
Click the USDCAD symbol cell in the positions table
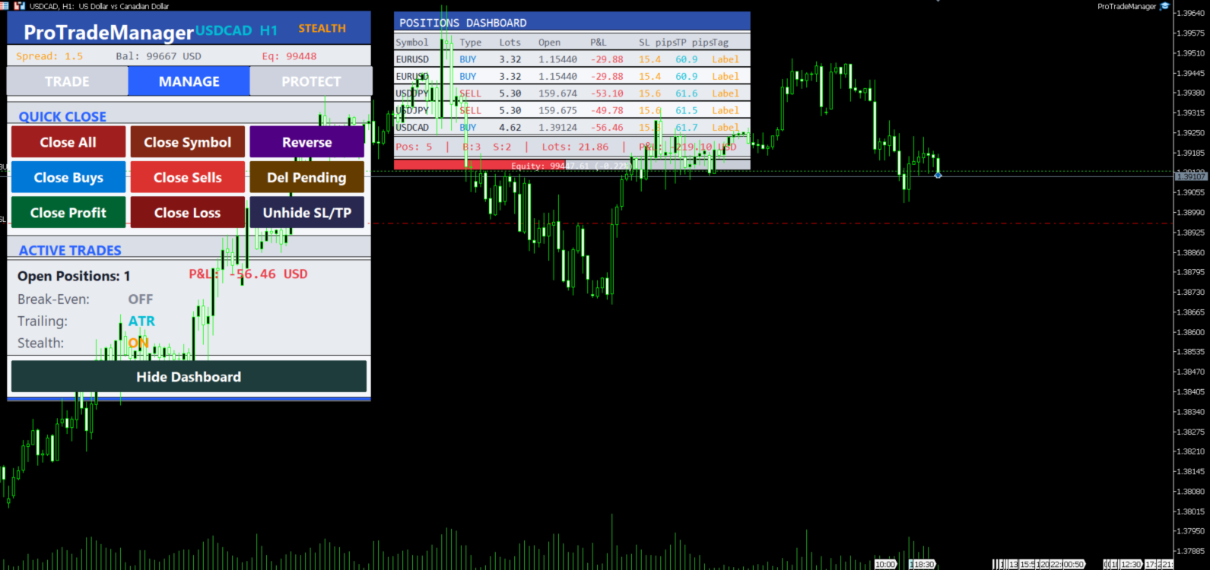(412, 128)
